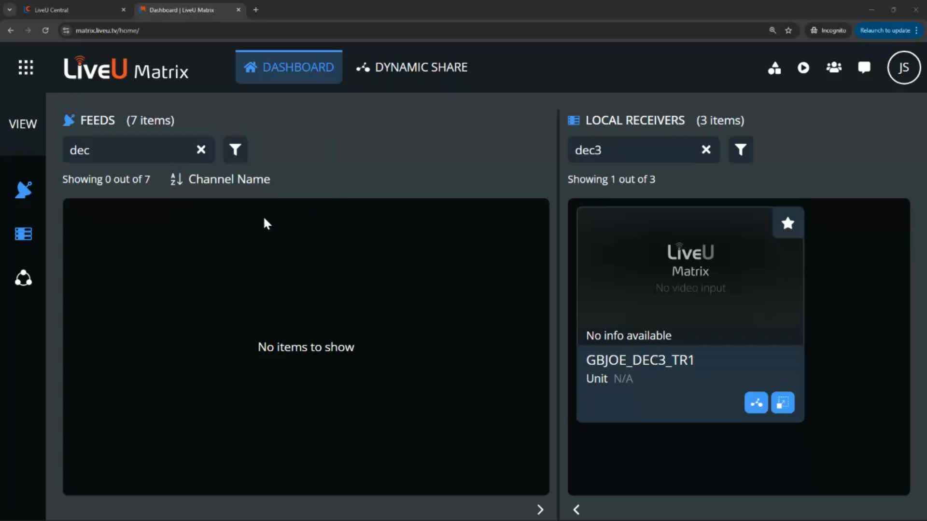Click the expand view button on GBJOE_DEC3_TR1
Screen dimensions: 927x521
point(783,403)
